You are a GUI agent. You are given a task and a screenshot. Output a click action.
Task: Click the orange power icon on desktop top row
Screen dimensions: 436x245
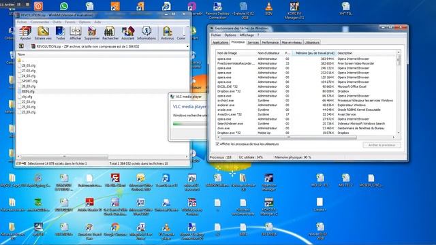click(x=38, y=6)
